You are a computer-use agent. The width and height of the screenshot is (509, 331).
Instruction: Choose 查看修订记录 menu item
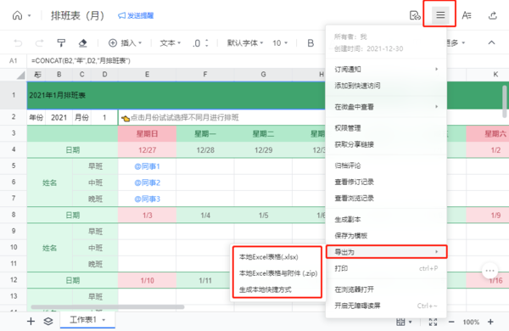click(386, 182)
